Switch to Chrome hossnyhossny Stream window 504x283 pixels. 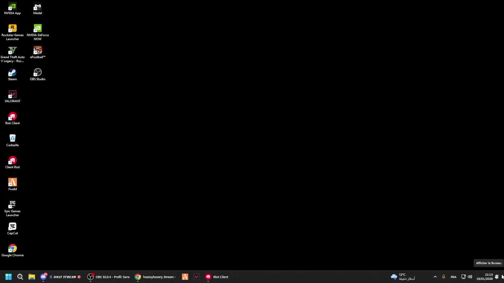(x=155, y=277)
